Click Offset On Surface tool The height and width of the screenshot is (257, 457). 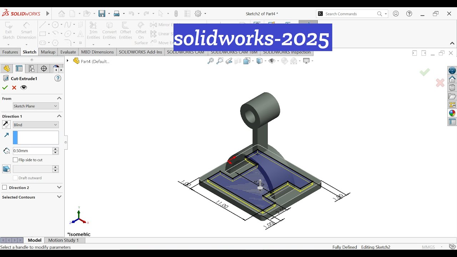coord(141,33)
